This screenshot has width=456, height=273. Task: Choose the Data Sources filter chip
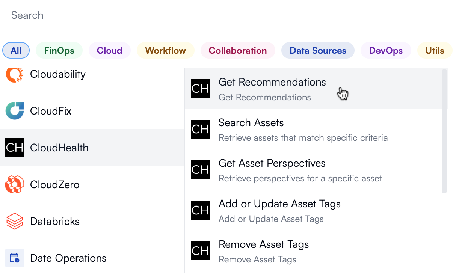point(318,51)
